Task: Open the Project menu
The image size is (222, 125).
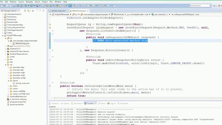Action: pos(45,2)
